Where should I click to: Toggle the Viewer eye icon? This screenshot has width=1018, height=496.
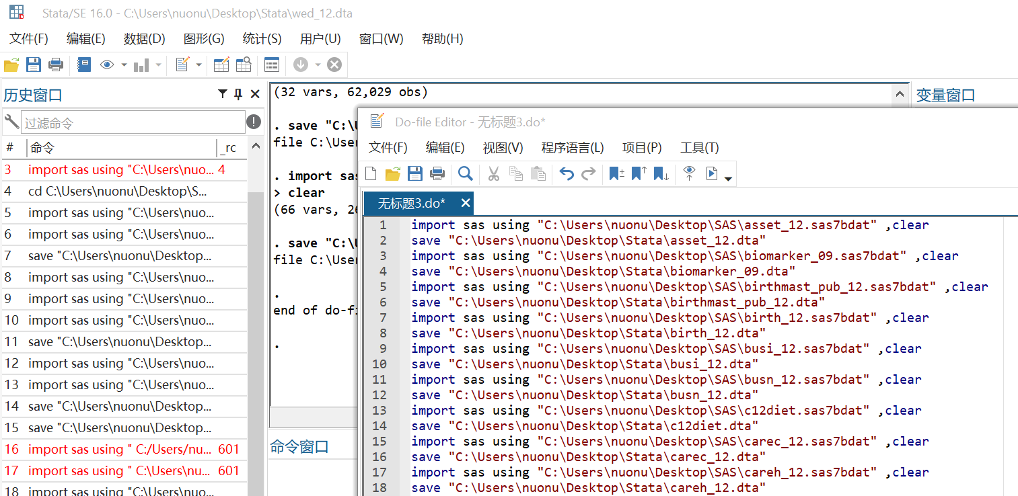pos(107,65)
